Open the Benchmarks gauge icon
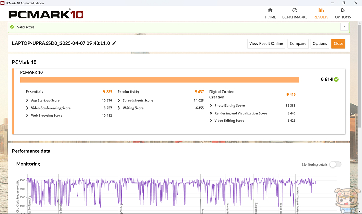This screenshot has height=214, width=362. point(295,10)
